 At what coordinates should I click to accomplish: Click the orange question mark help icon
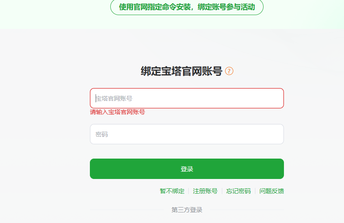pyautogui.click(x=229, y=71)
